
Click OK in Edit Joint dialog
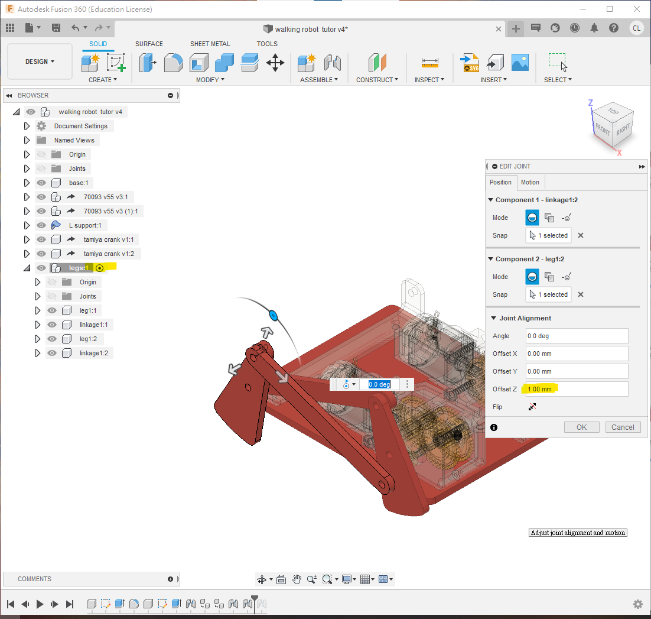(581, 427)
